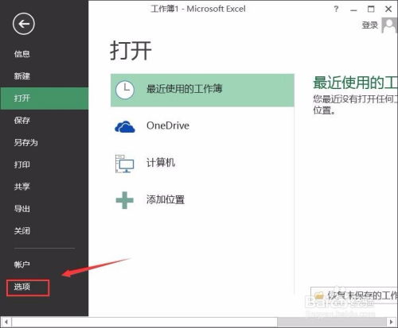Choose 计算机 as open location
The image size is (398, 328).
[161, 163]
